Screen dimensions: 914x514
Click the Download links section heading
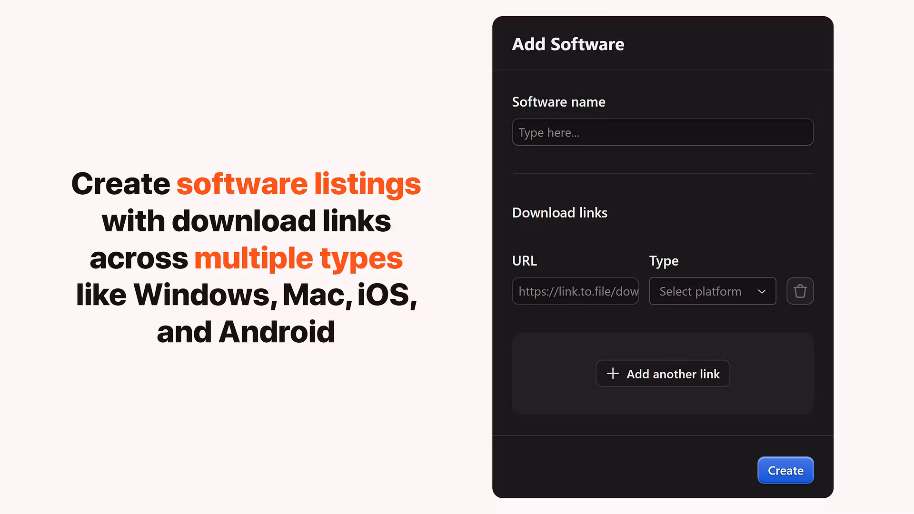pyautogui.click(x=559, y=213)
